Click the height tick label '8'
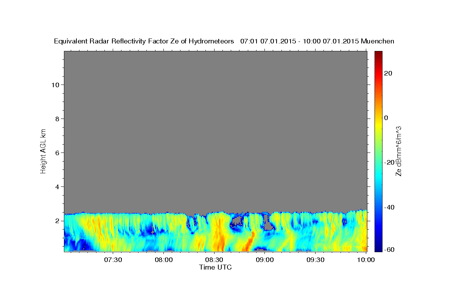 click(56, 119)
